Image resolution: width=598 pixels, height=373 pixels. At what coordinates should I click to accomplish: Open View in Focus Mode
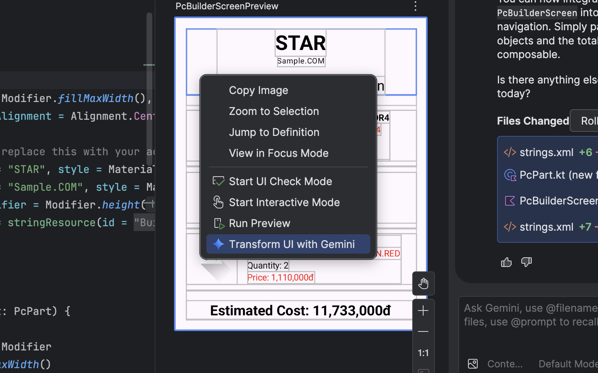(x=279, y=153)
